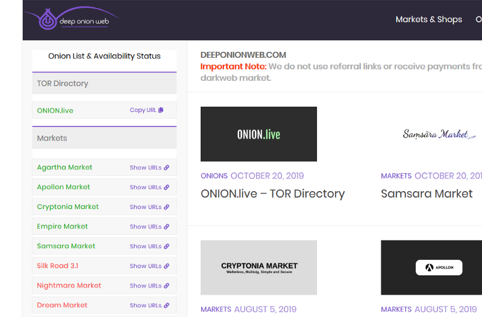Open the Cryptonia Market article thumbnail
The width and height of the screenshot is (482, 317).
(x=258, y=268)
